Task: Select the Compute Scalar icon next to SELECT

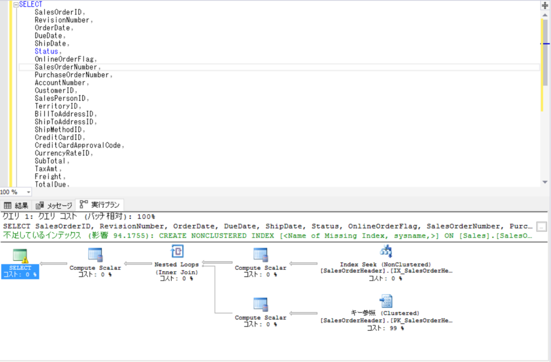Action: (x=95, y=255)
